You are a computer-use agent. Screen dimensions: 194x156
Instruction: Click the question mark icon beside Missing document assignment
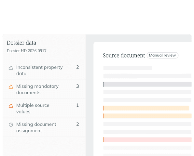tap(11, 124)
